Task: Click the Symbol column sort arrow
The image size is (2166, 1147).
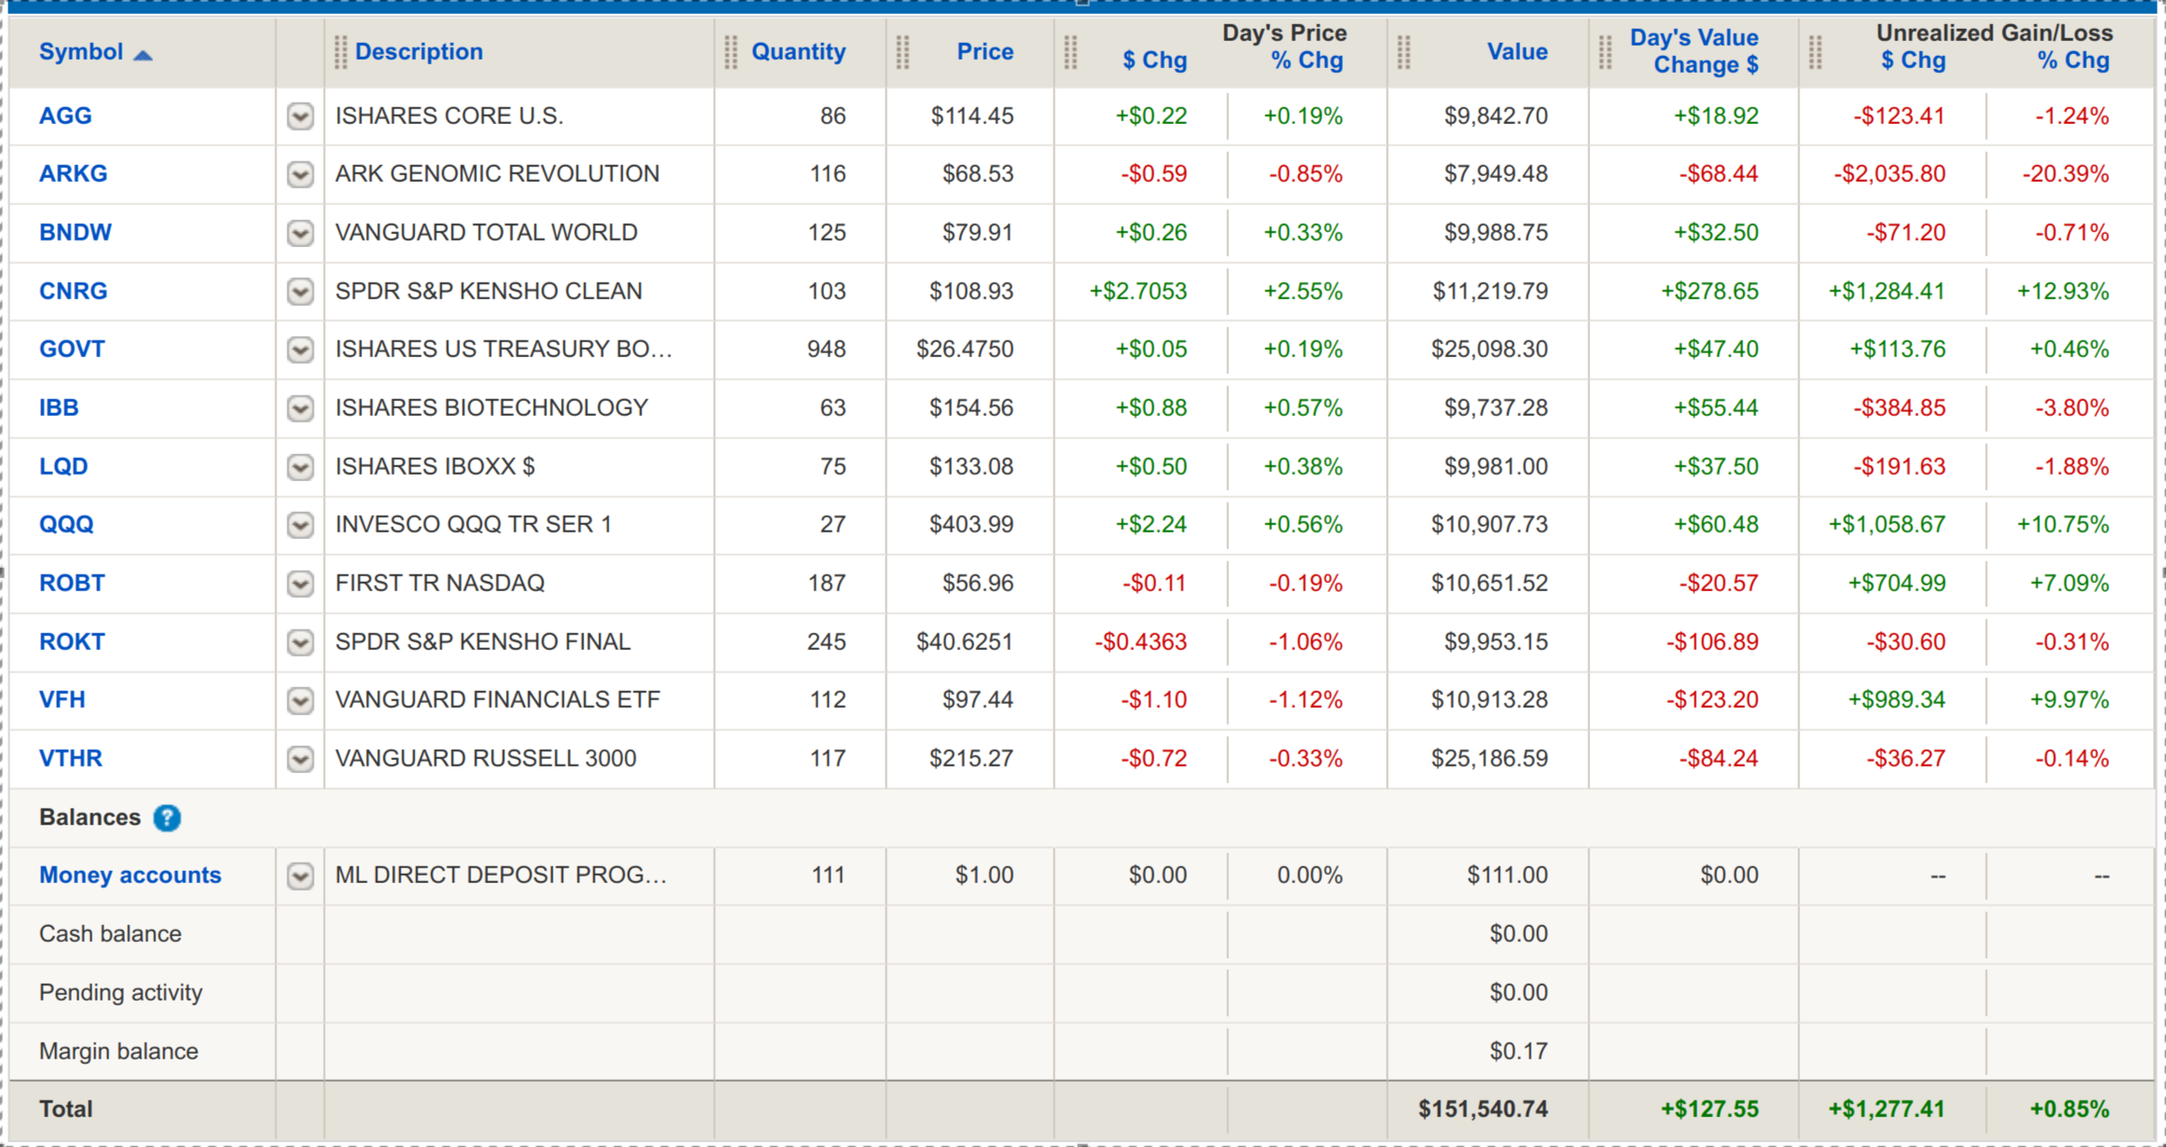Action: click(x=143, y=55)
